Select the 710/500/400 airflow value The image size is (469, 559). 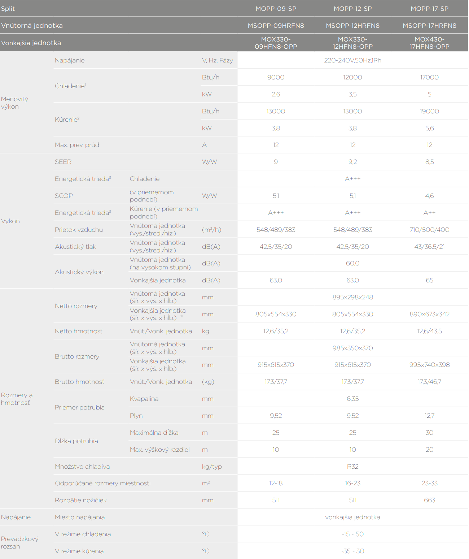[429, 230]
